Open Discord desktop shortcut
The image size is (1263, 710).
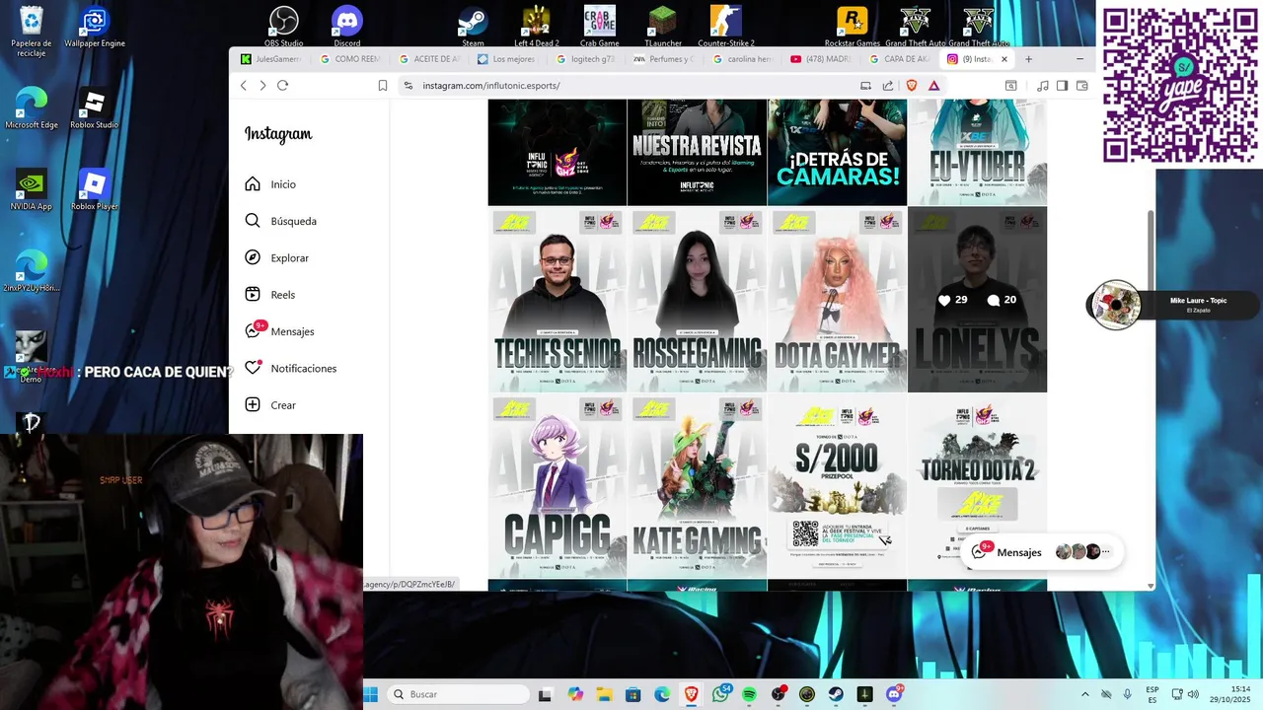point(347,27)
